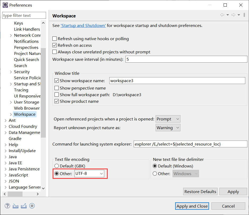Select Web Browser preference page
The height and width of the screenshot is (215, 249).
(x=27, y=108)
